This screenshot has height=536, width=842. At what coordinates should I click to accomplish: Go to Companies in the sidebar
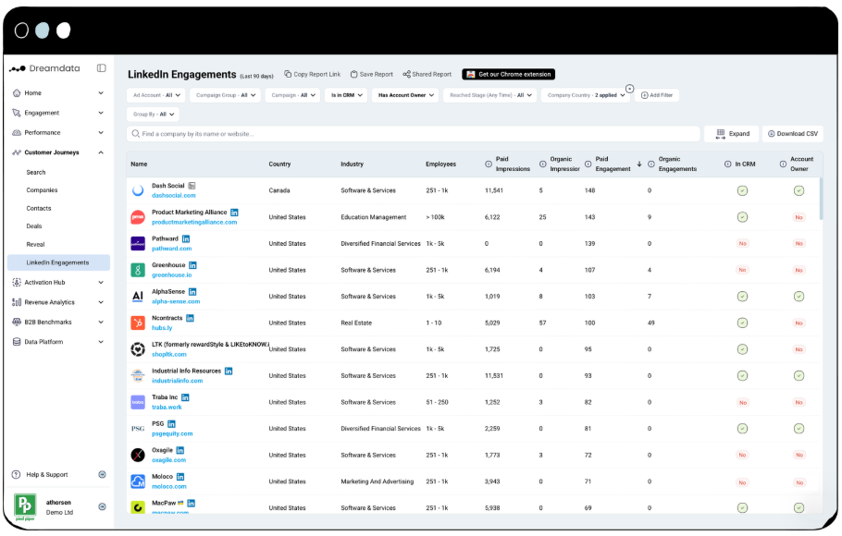[x=42, y=190]
